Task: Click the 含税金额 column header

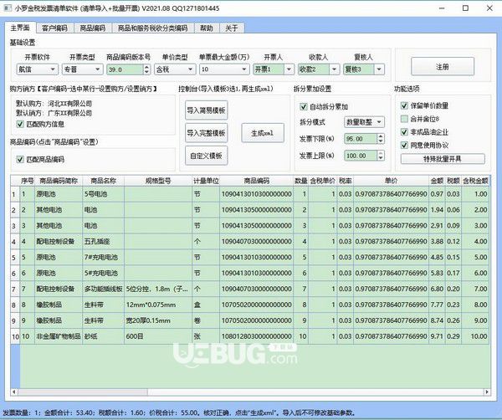Action: [x=475, y=181]
